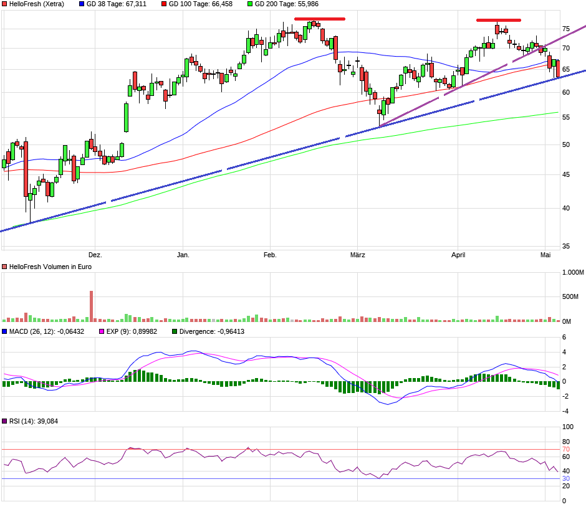Click the 'GD 100 Tage: 66,458' label
586x507 pixels.
(x=201, y=4)
